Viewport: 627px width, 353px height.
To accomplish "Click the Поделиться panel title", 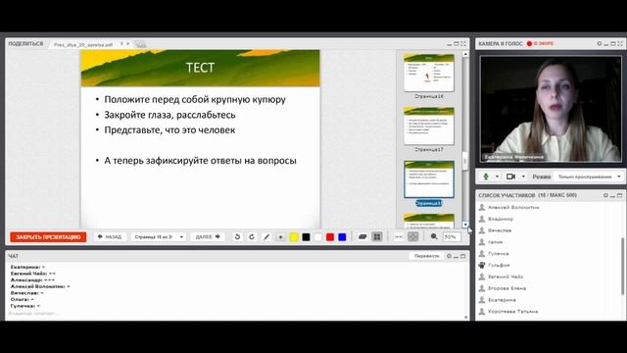I will (25, 43).
